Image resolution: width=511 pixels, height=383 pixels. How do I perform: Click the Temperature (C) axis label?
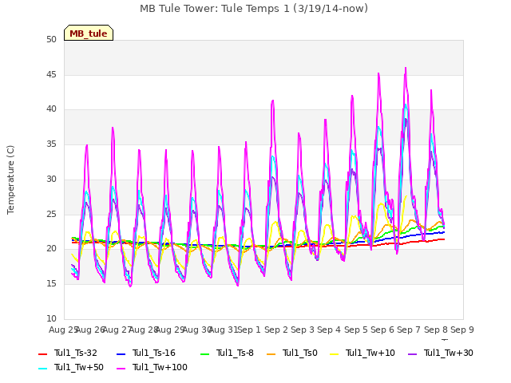[10, 180]
